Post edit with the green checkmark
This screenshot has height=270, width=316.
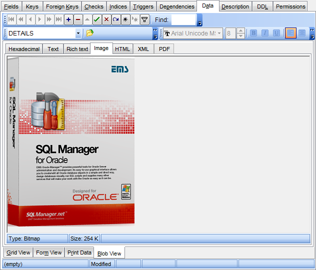tap(97, 20)
